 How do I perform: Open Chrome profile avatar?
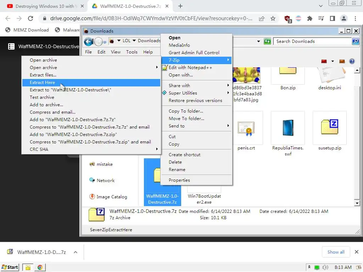[344, 18]
